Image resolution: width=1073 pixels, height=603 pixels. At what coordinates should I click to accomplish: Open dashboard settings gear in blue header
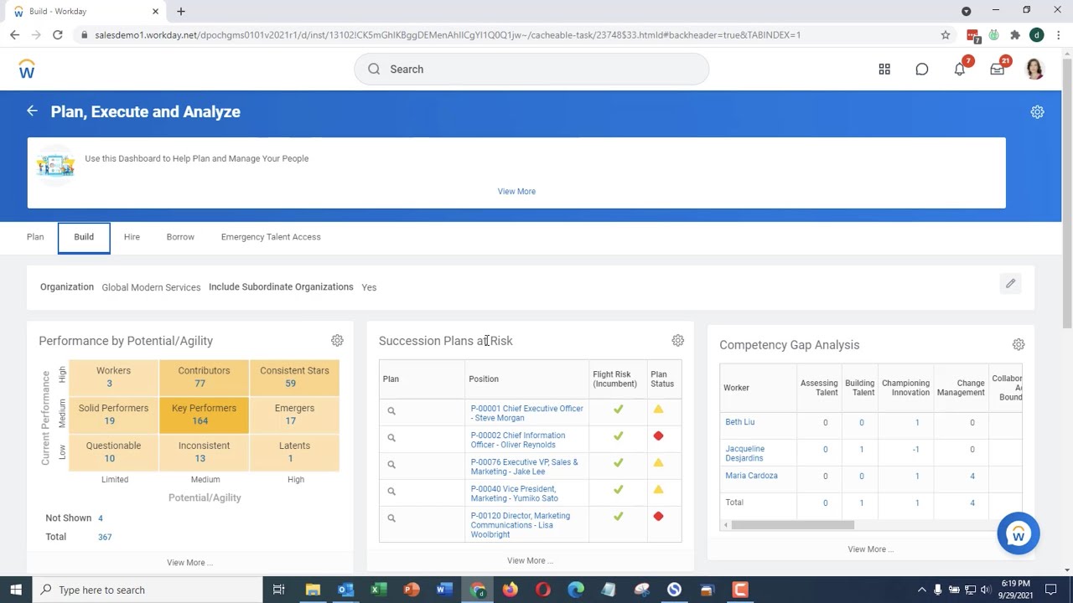pos(1037,111)
